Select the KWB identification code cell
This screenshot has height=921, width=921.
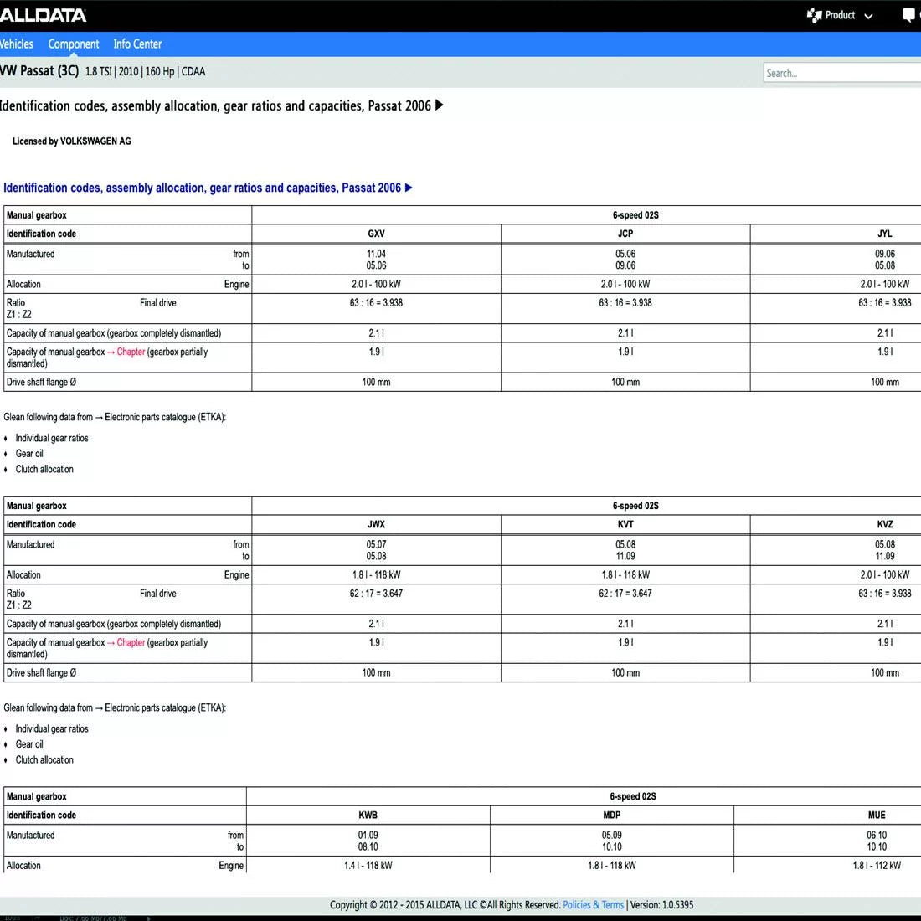coord(368,816)
